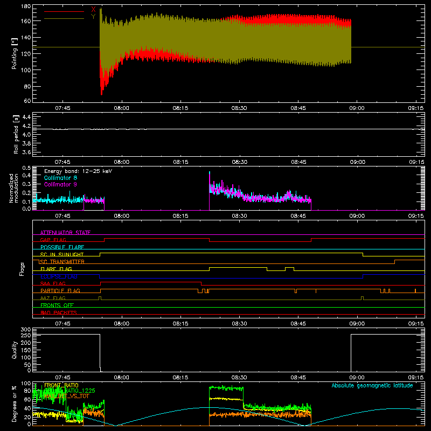
Task: Click the 60 tick on Pointing axis
Action: click(x=27, y=101)
